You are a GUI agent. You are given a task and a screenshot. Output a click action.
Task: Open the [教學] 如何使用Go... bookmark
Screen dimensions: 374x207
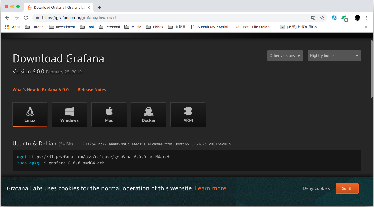(x=300, y=27)
